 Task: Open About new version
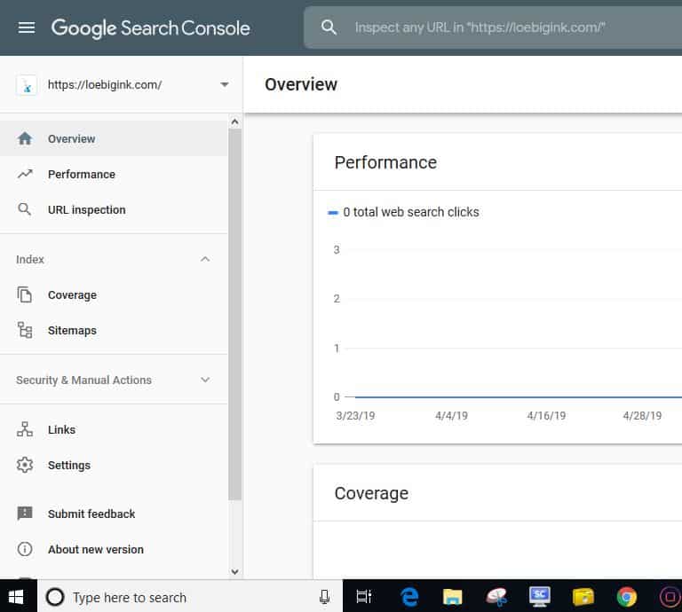[95, 550]
